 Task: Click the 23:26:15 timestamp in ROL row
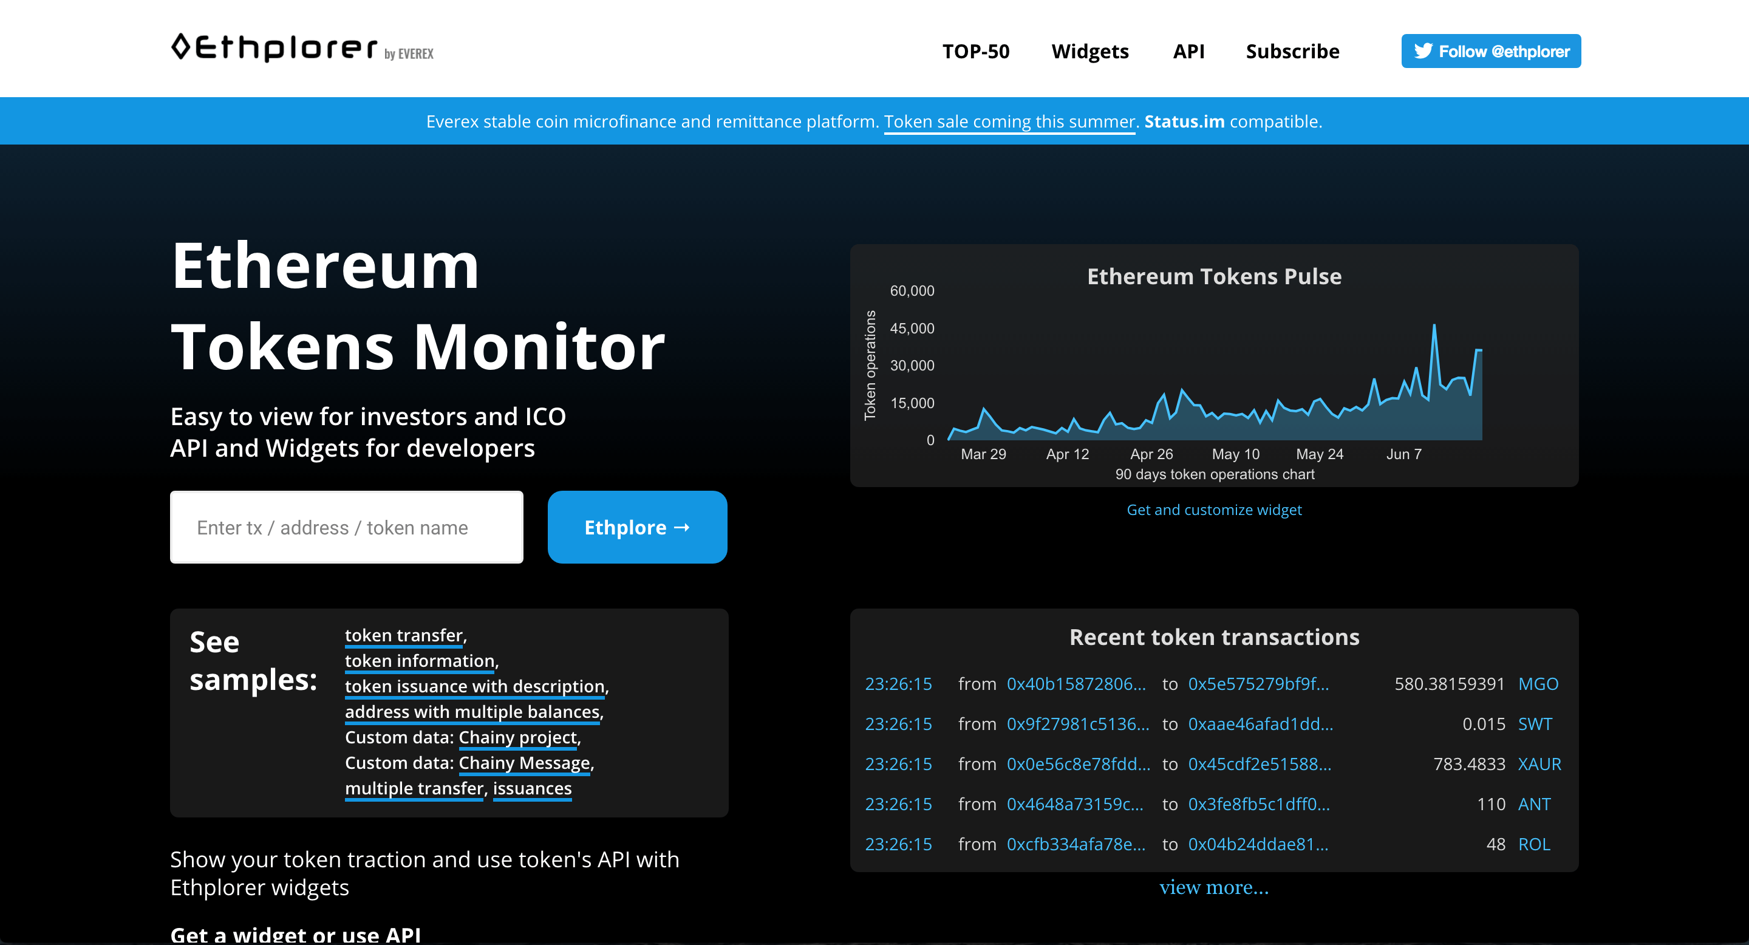pyautogui.click(x=898, y=844)
